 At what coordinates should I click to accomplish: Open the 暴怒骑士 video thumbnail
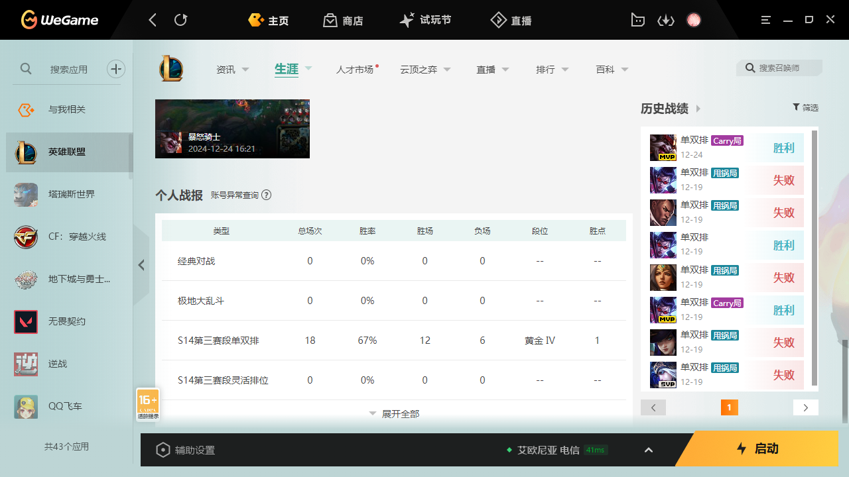click(x=232, y=129)
